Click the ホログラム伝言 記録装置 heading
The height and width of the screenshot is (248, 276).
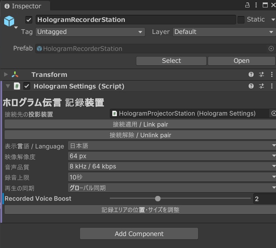point(53,103)
